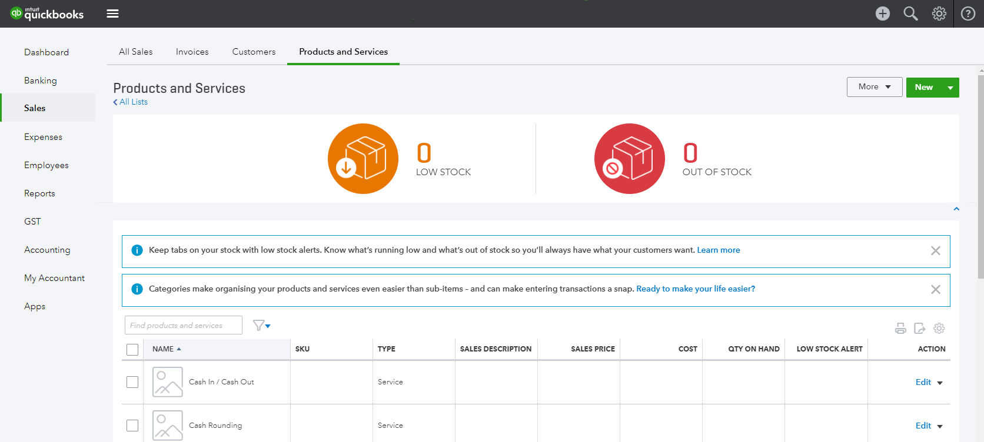Check the Cash Rounding row checkbox
This screenshot has width=984, height=442.
[x=132, y=426]
